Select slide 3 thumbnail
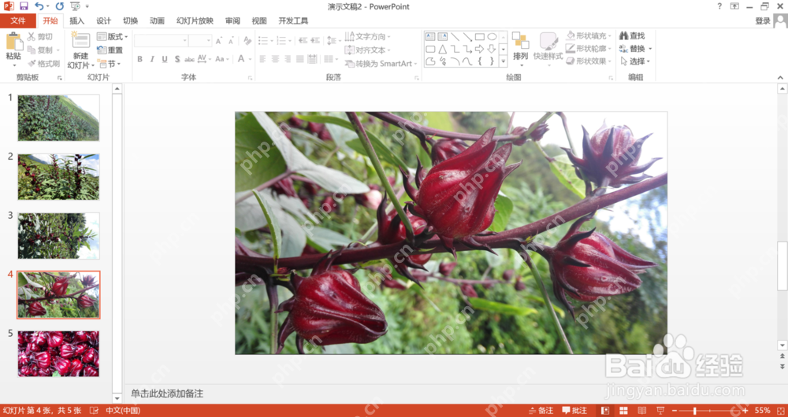The image size is (788, 417). click(58, 236)
